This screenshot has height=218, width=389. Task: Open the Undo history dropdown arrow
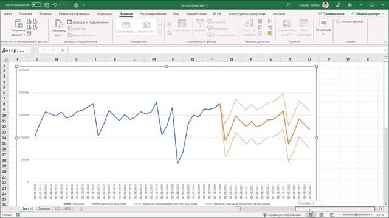pos(60,5)
